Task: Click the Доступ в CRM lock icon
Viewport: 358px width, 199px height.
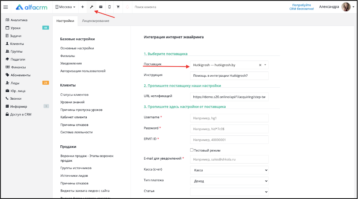Action: [x=7, y=114]
